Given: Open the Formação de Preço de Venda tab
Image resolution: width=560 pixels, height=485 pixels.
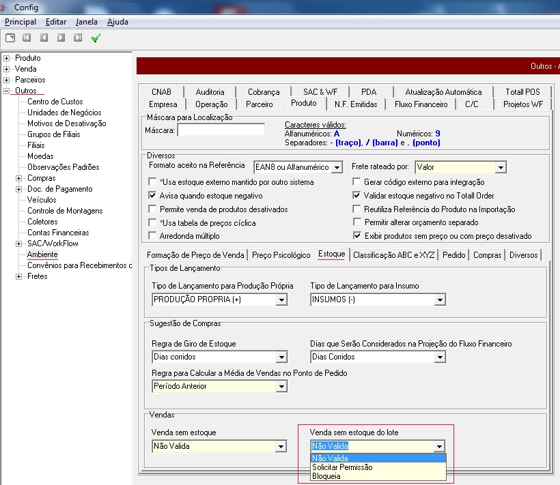Looking at the screenshot, I should 195,255.
